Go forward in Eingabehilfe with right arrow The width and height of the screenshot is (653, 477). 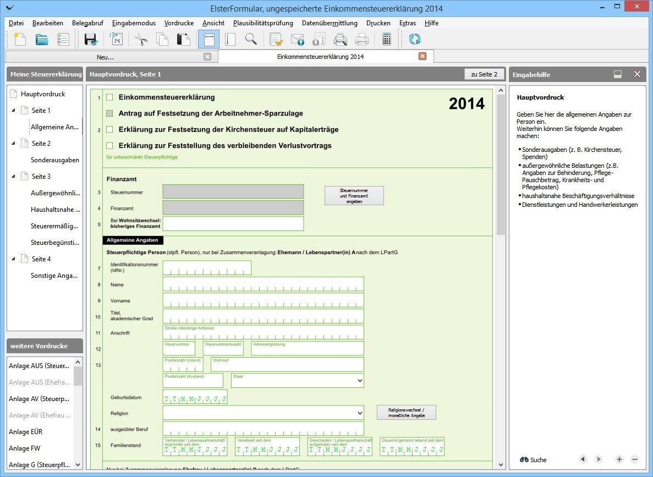(599, 459)
